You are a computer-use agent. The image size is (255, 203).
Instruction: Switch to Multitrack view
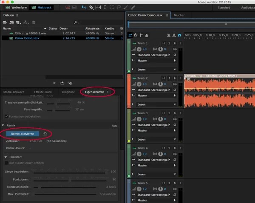[42, 8]
